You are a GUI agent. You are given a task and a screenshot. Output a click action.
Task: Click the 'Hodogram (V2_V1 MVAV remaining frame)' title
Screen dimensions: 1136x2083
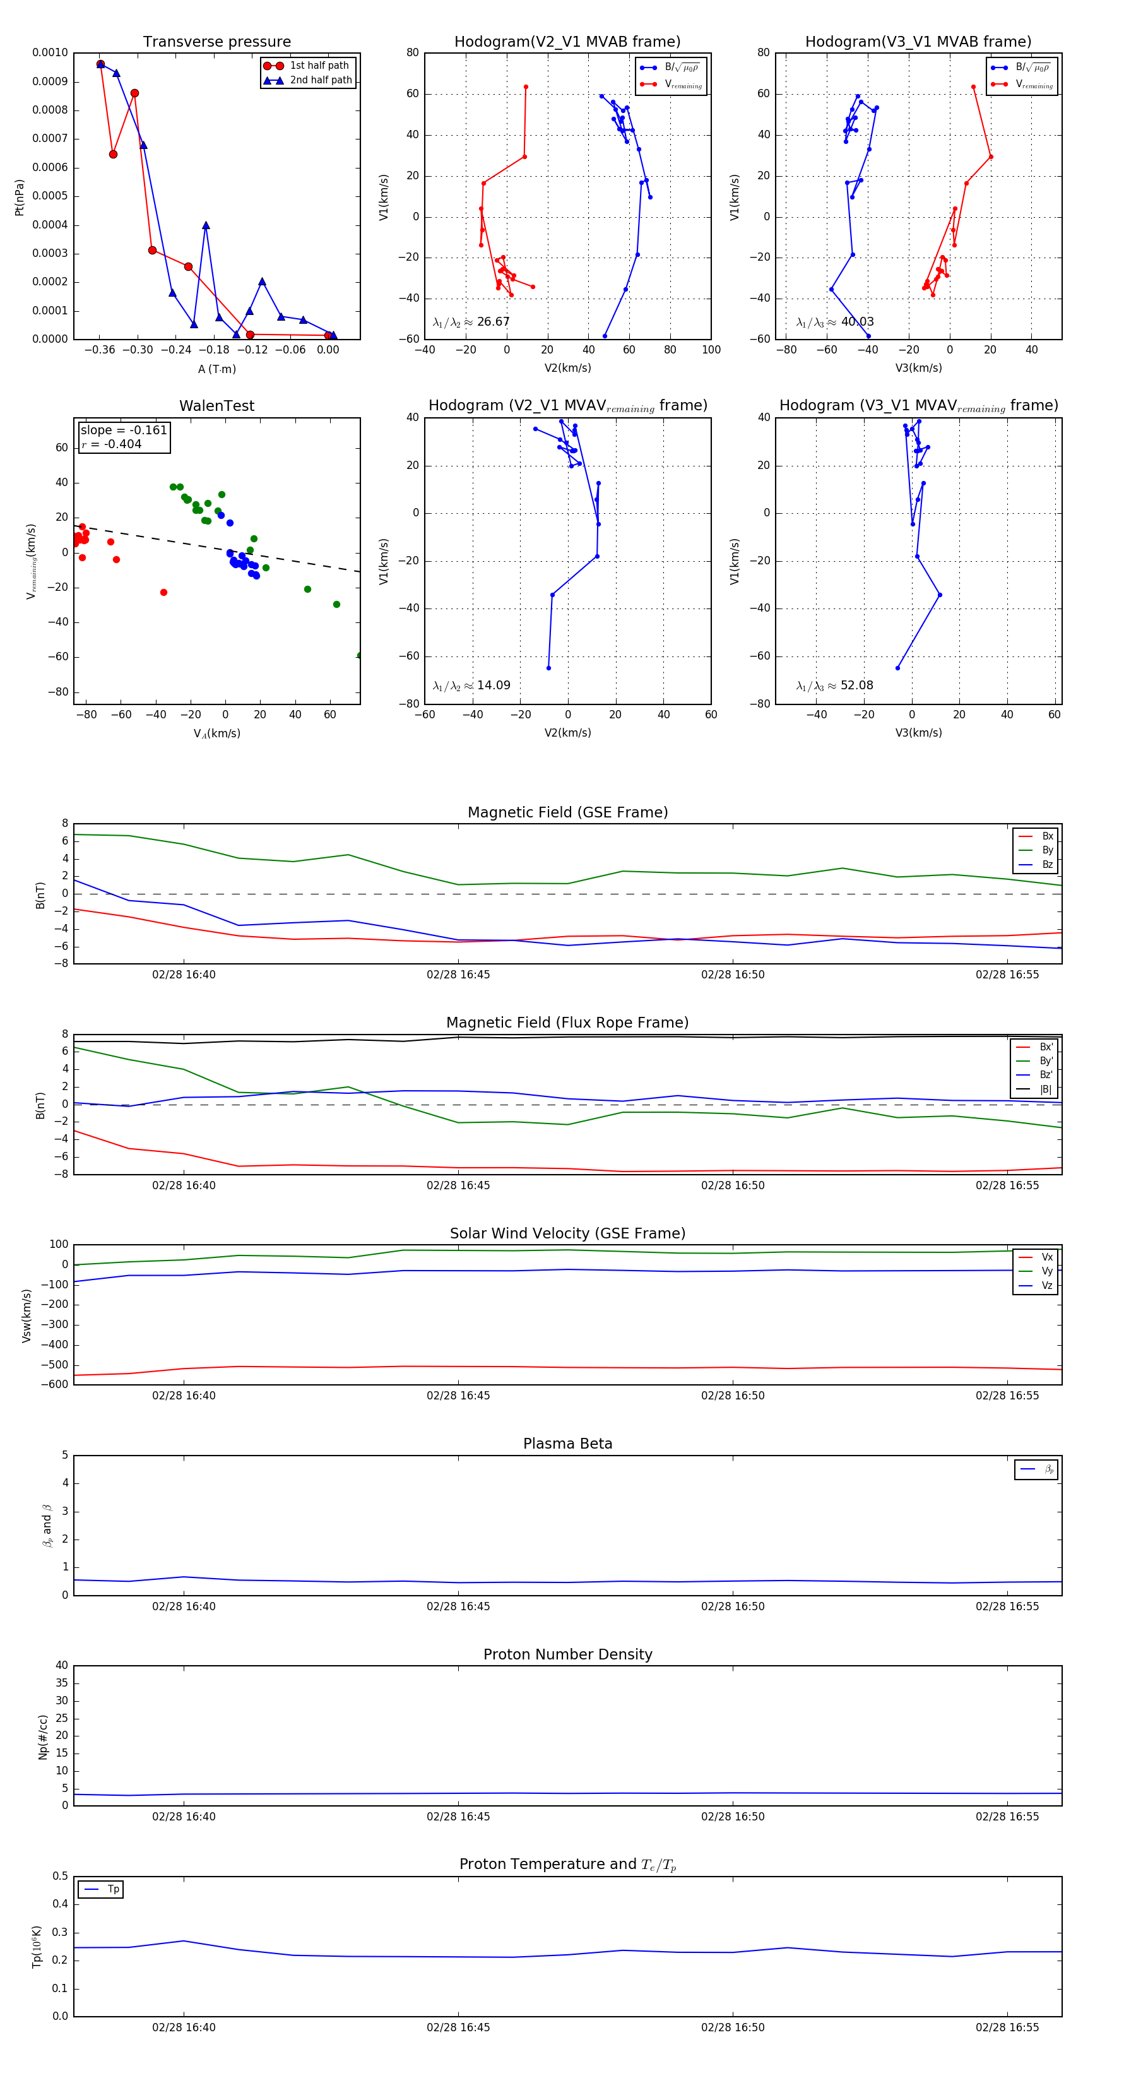(567, 406)
